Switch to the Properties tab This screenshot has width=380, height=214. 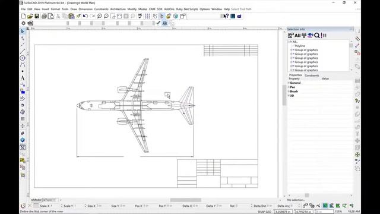296,75
